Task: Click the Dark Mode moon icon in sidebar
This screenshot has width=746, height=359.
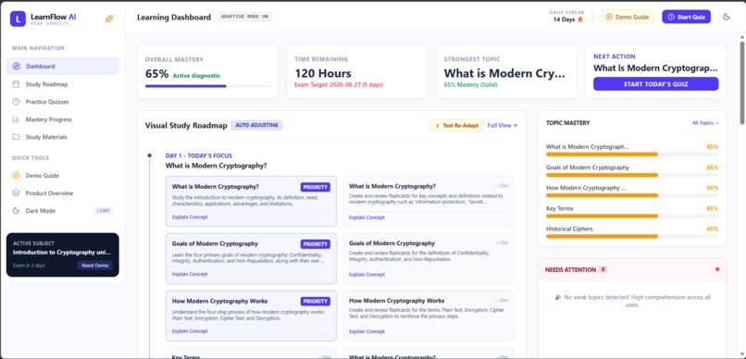Action: pyautogui.click(x=16, y=211)
